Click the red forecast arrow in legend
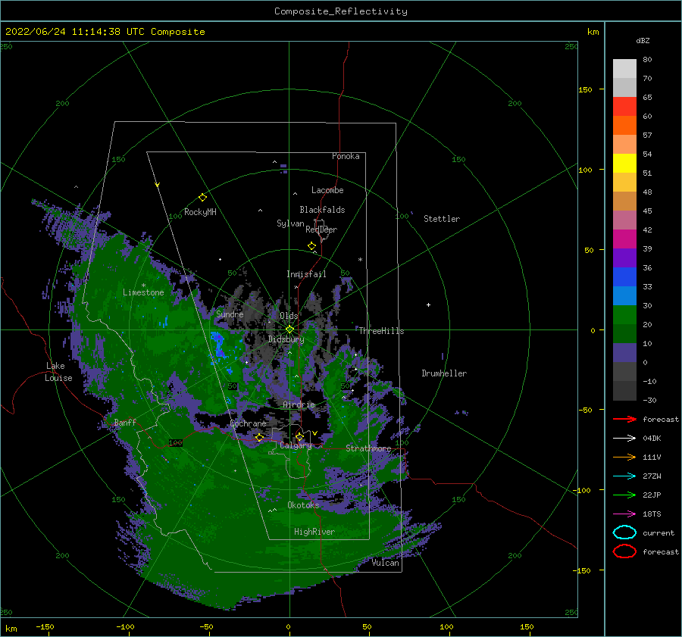This screenshot has width=682, height=637. 624,419
